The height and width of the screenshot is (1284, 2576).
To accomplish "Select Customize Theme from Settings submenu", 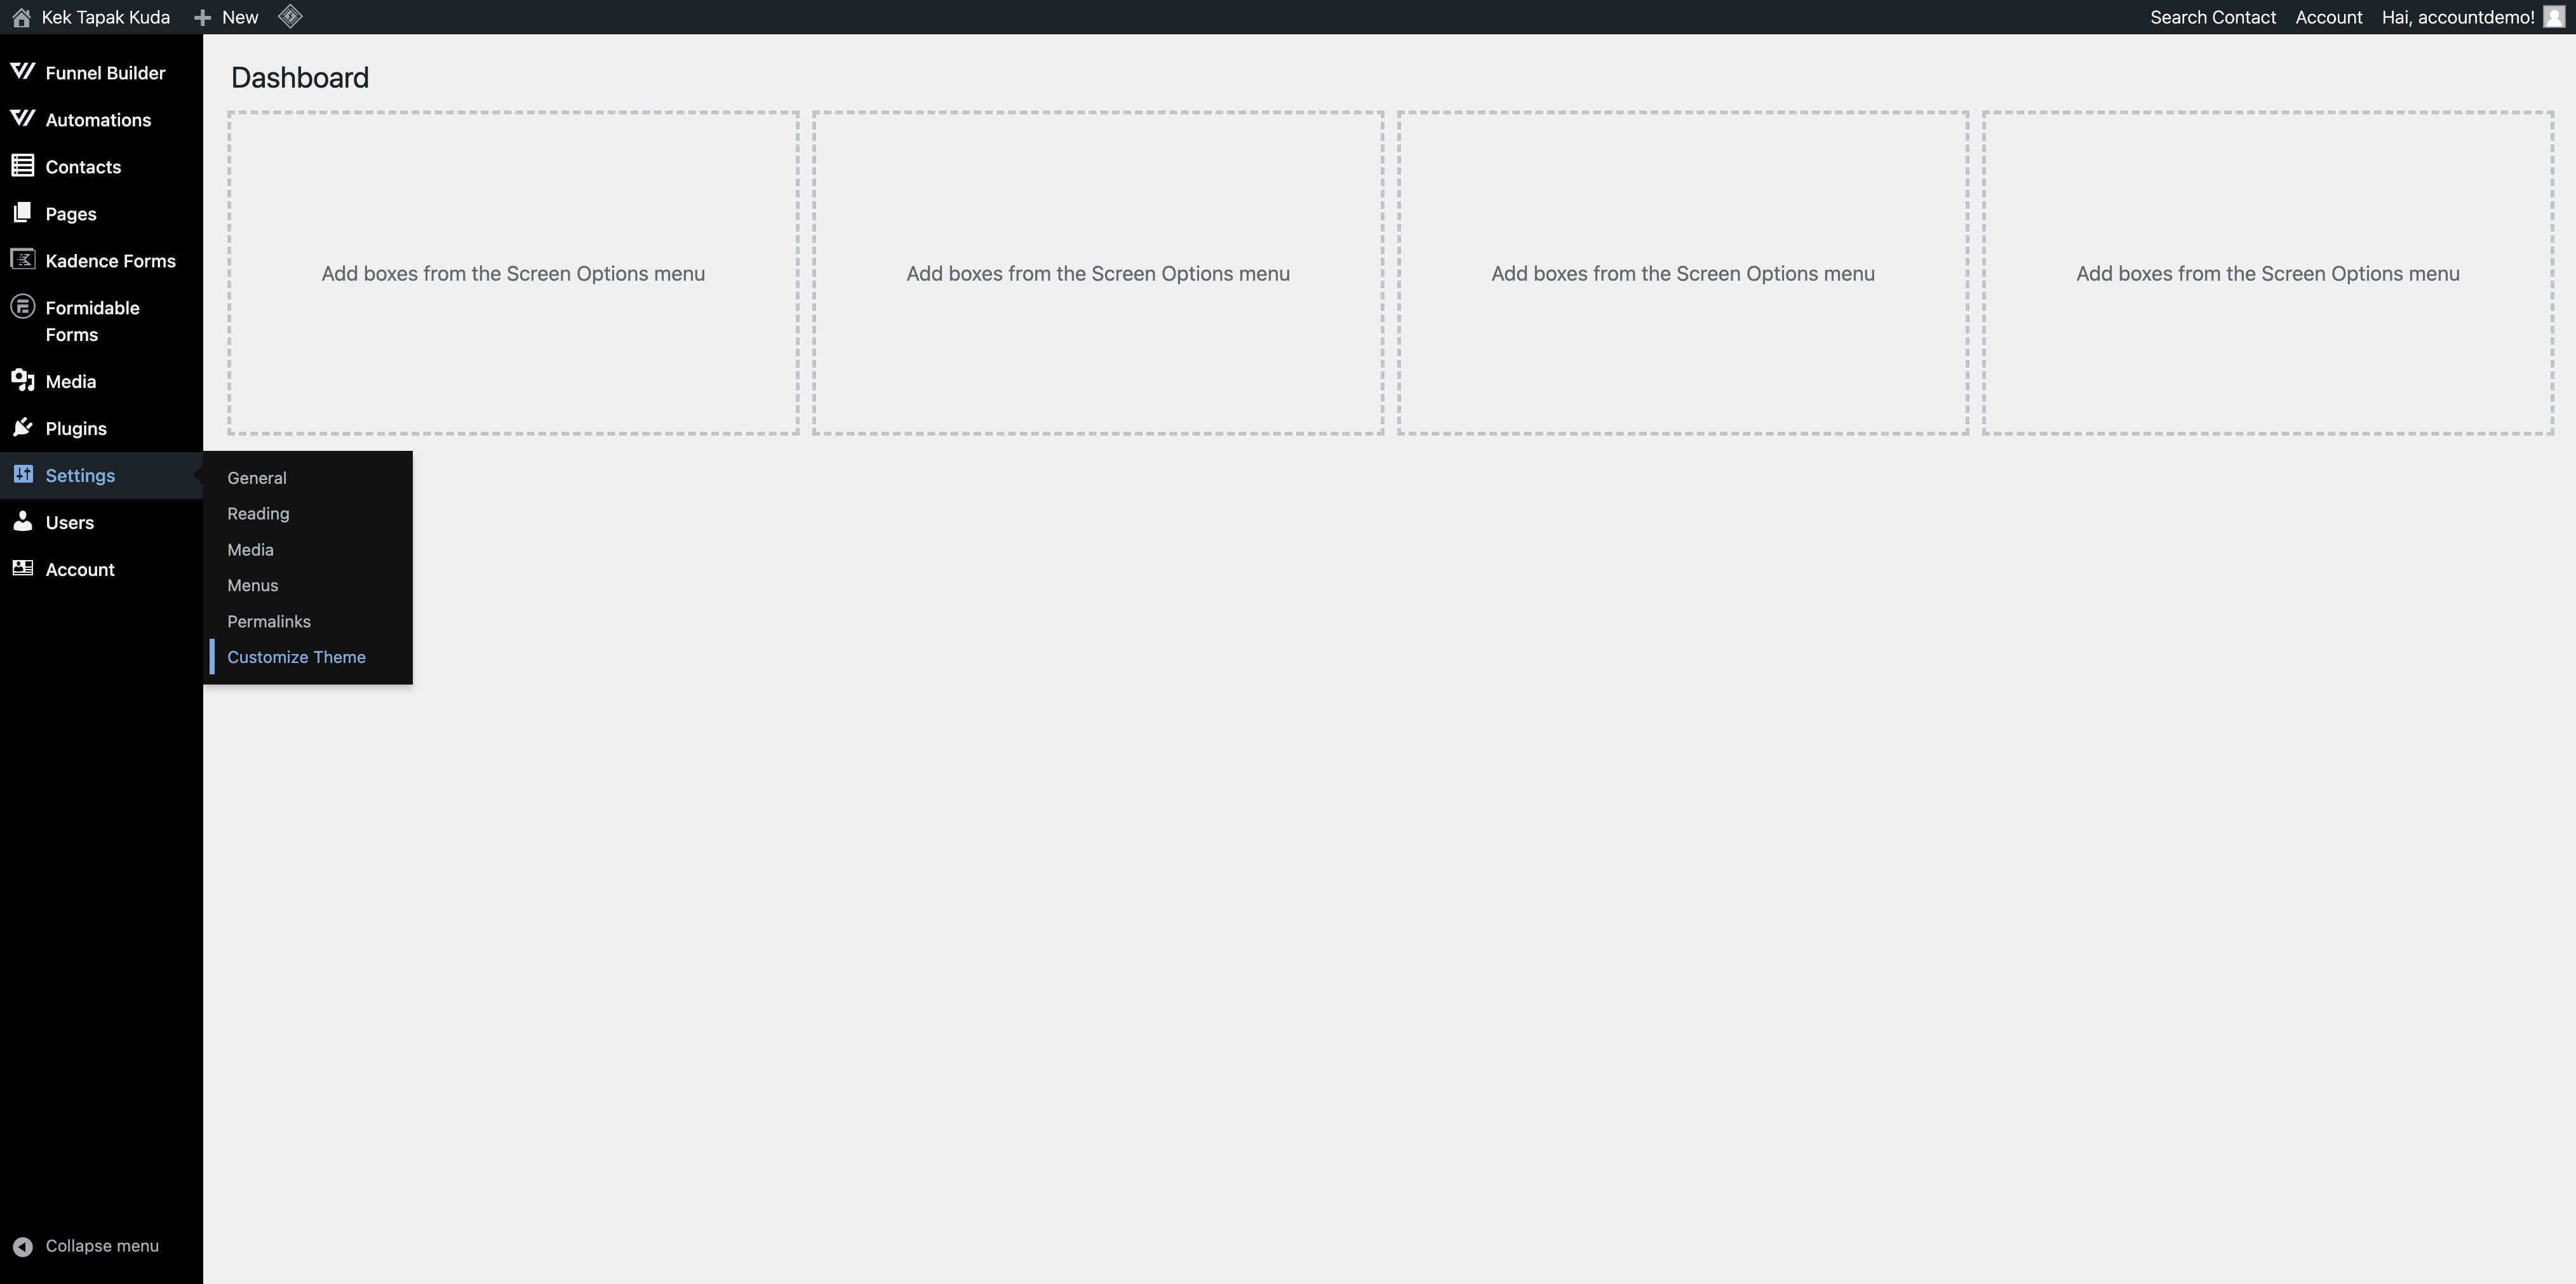I will 296,655.
